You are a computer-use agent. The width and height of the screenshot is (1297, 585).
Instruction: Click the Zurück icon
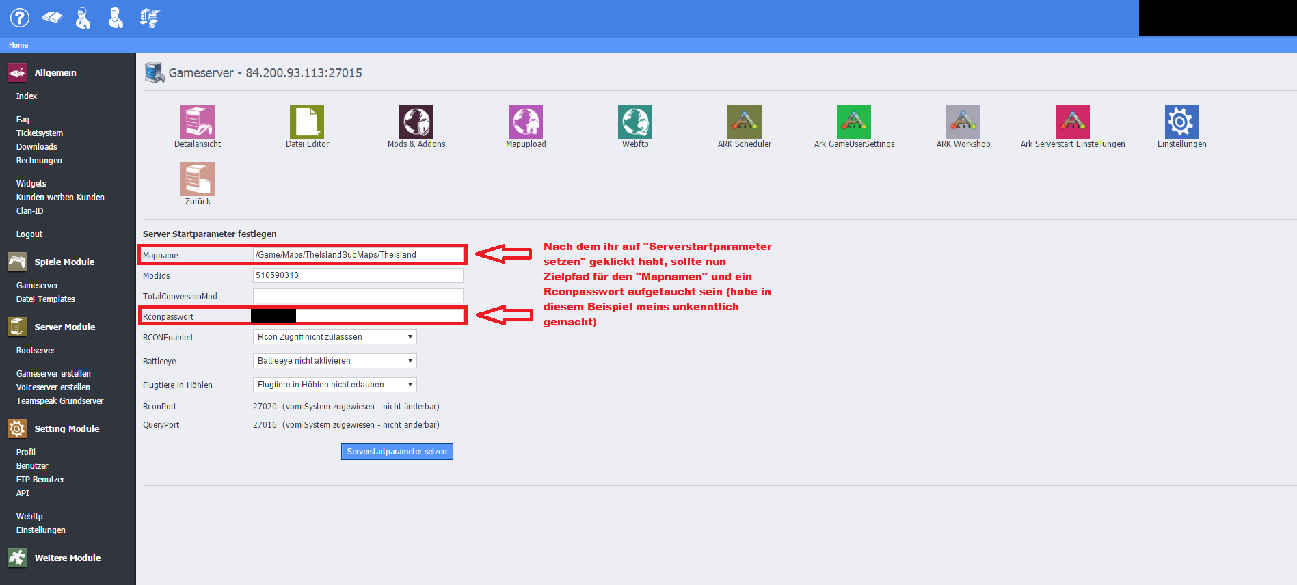pyautogui.click(x=198, y=180)
